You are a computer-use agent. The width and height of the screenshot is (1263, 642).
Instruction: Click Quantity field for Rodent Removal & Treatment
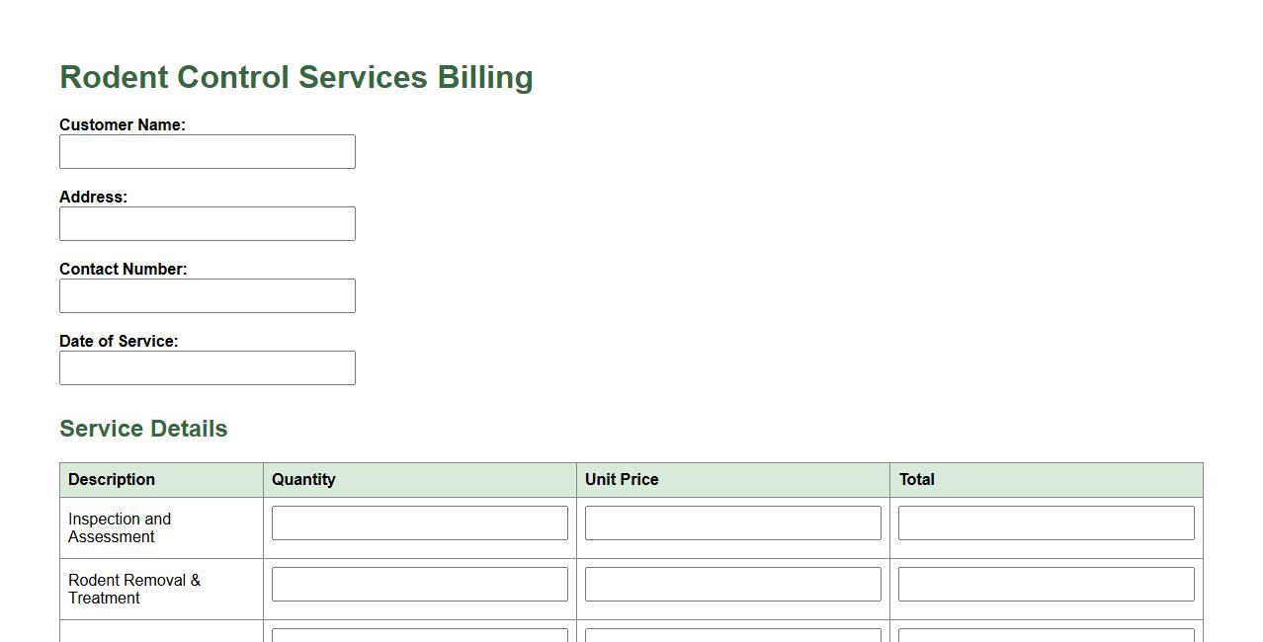[419, 585]
